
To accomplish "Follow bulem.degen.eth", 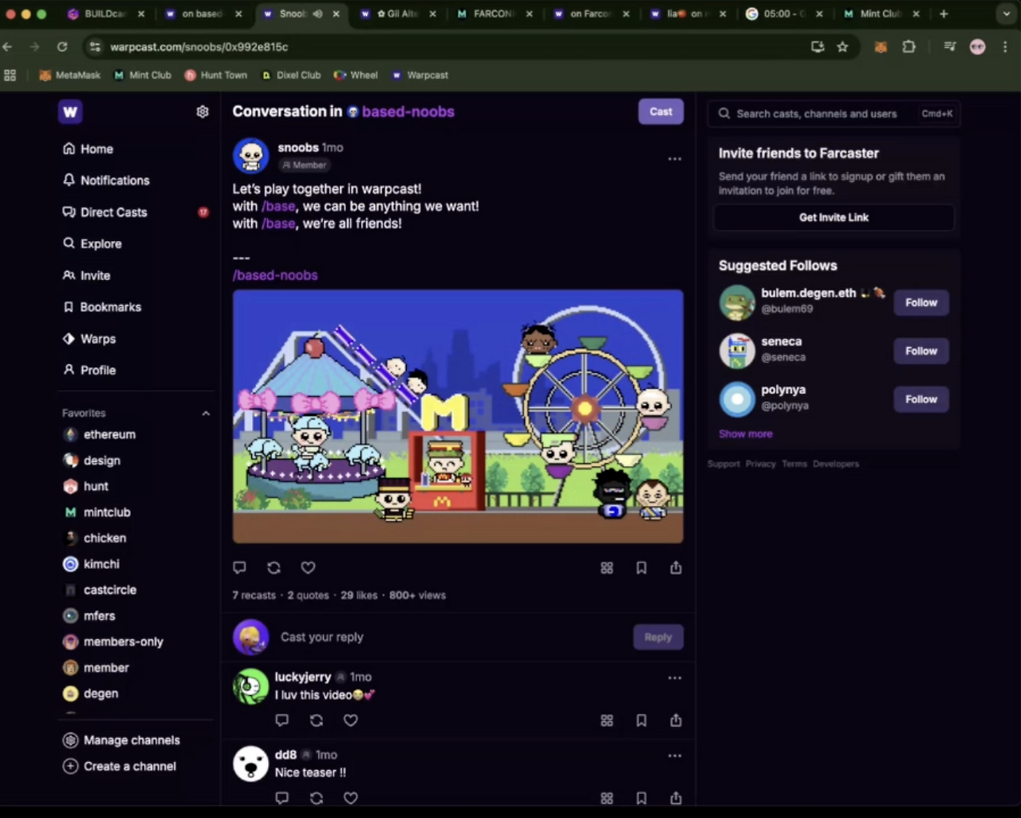I will (x=921, y=302).
